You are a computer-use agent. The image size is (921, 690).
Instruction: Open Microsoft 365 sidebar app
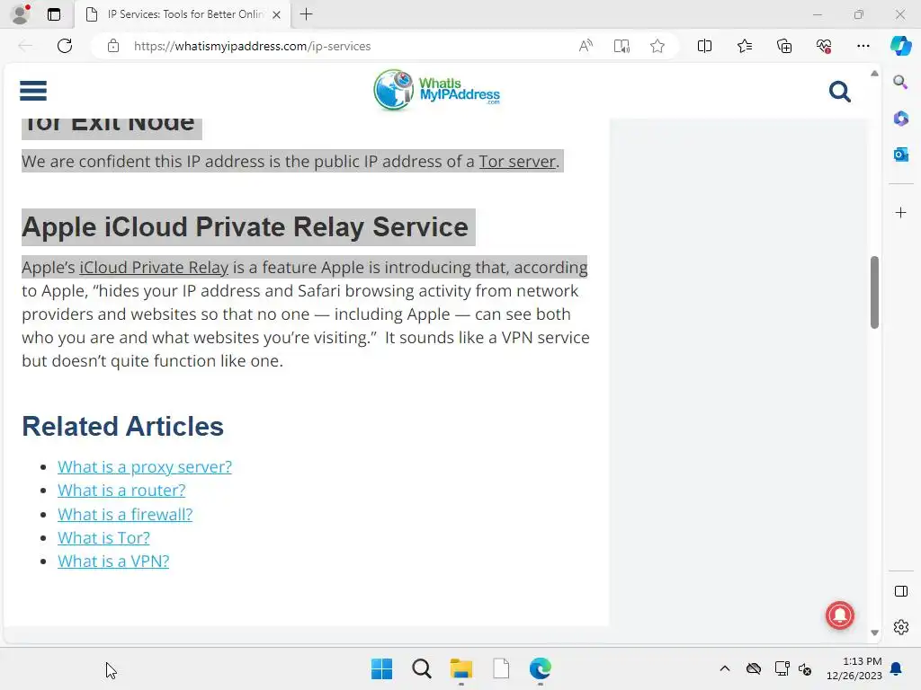(900, 119)
